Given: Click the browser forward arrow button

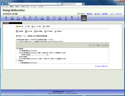Looking at the screenshot, I should pos(6,4).
